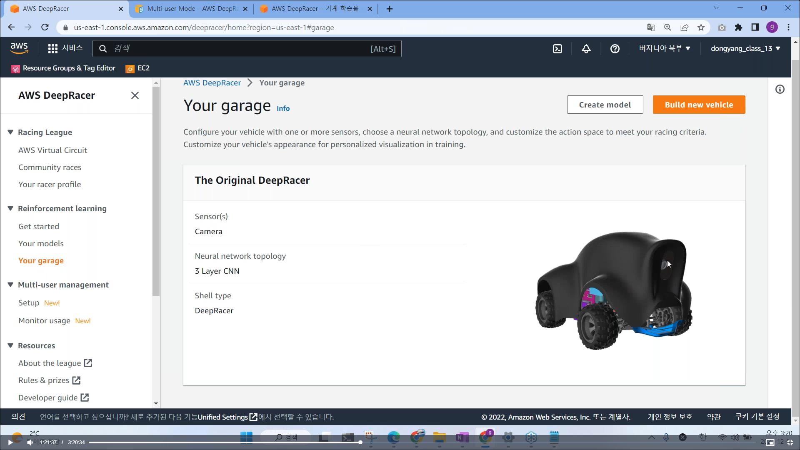Click the Create model button
800x450 pixels.
click(x=605, y=105)
